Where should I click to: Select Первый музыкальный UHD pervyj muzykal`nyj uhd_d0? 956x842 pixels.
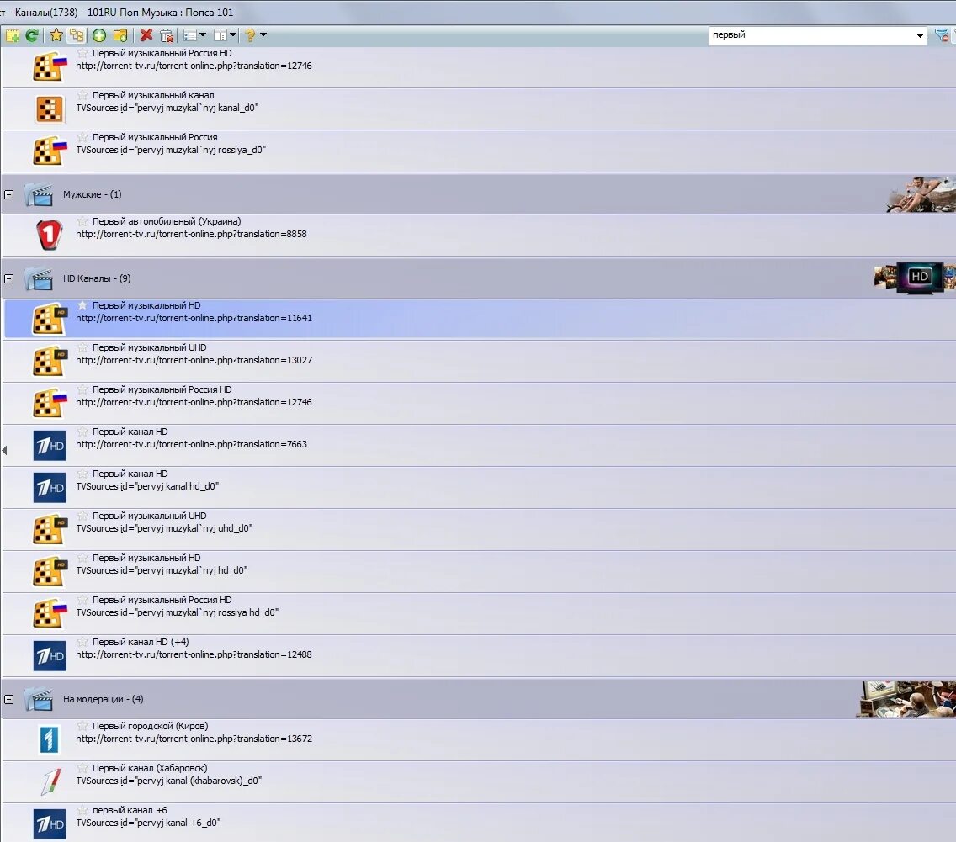click(x=479, y=529)
